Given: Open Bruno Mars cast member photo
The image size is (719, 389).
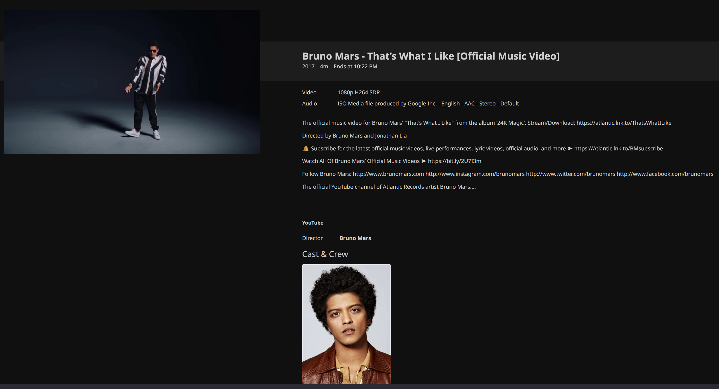Looking at the screenshot, I should click(x=346, y=324).
